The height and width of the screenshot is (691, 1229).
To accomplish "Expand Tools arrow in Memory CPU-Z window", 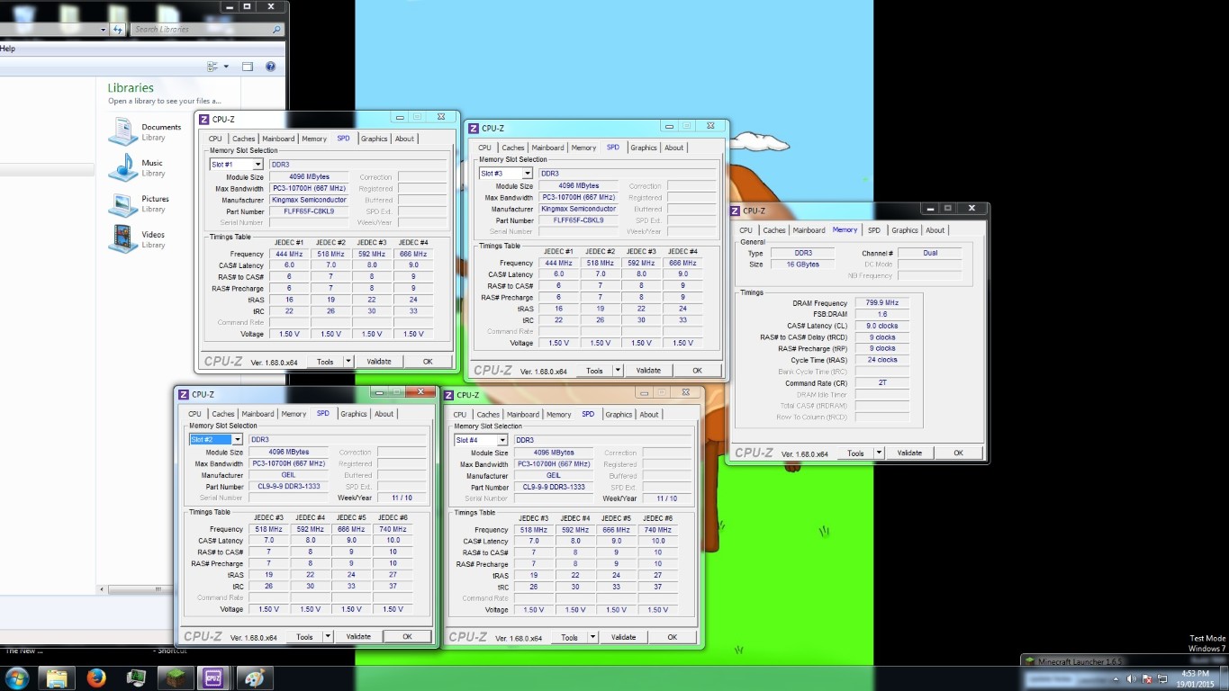I will pos(878,453).
